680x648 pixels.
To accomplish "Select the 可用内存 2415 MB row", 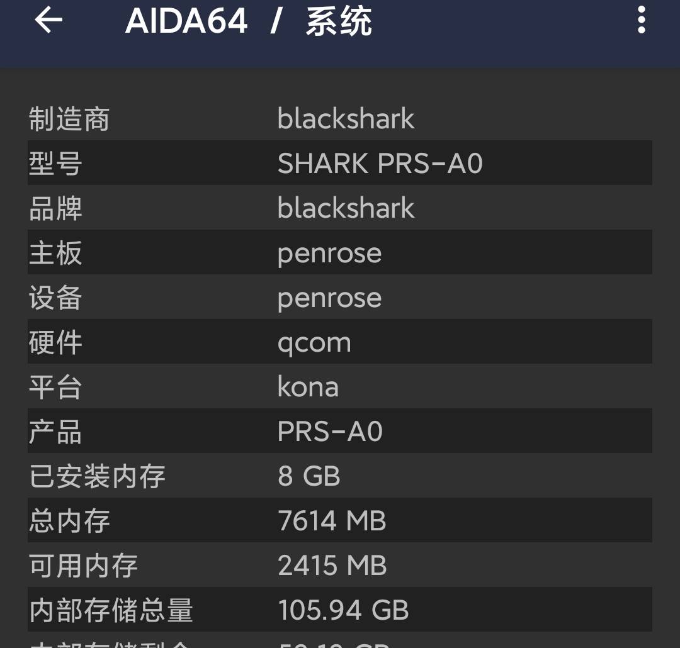I will pyautogui.click(x=340, y=565).
